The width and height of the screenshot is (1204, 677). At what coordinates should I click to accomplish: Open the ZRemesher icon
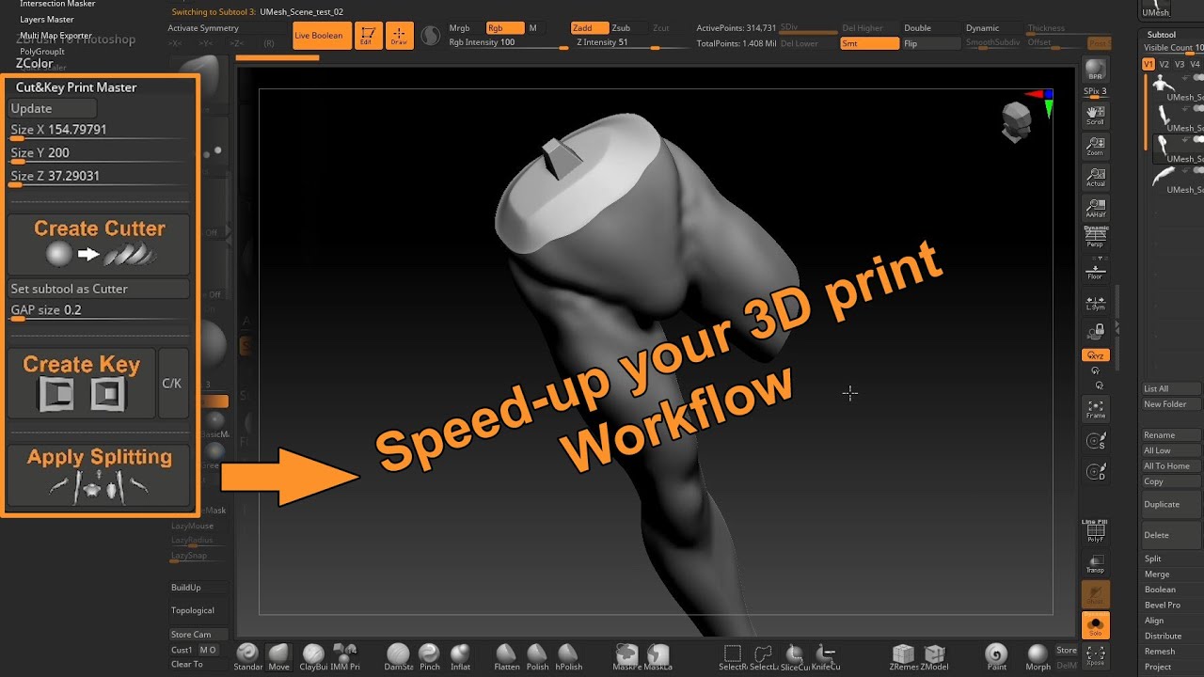pyautogui.click(x=904, y=656)
